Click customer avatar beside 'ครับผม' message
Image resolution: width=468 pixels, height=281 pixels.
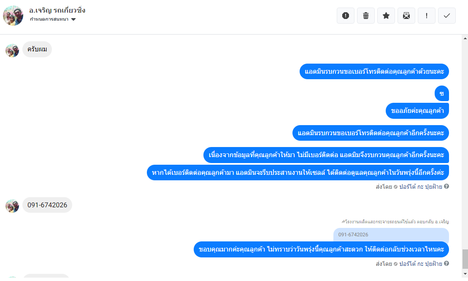click(12, 51)
